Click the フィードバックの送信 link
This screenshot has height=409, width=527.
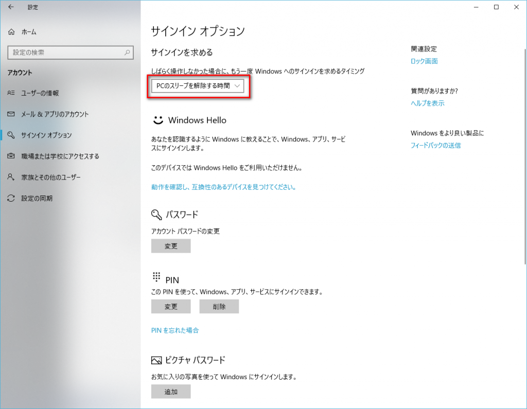tap(435, 146)
